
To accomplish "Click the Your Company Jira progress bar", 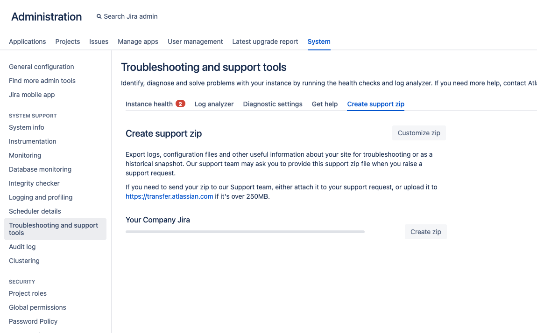I will pos(245,232).
